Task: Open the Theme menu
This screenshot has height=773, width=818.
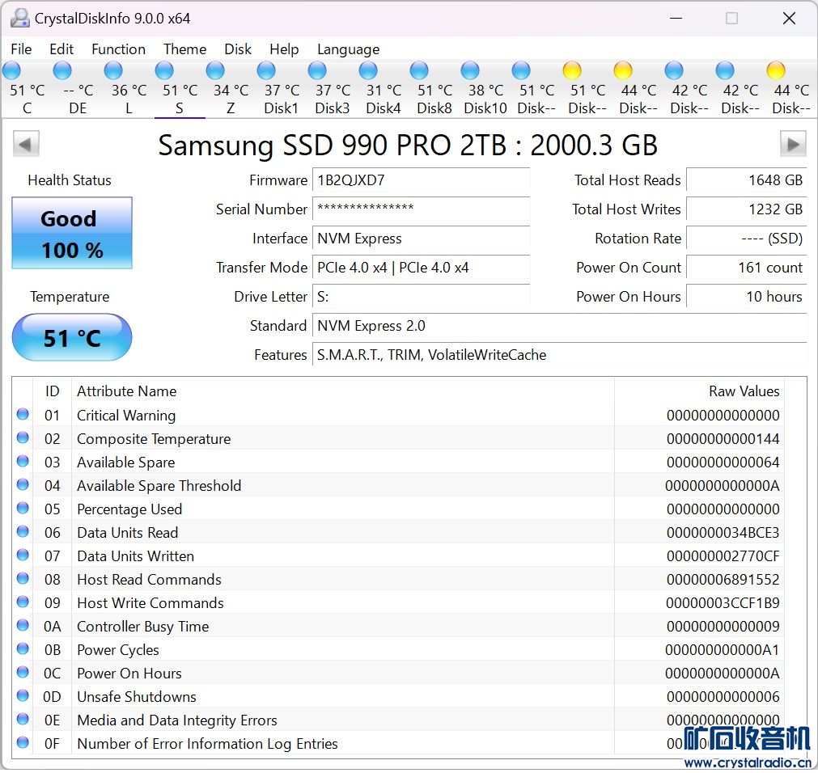Action: point(184,49)
